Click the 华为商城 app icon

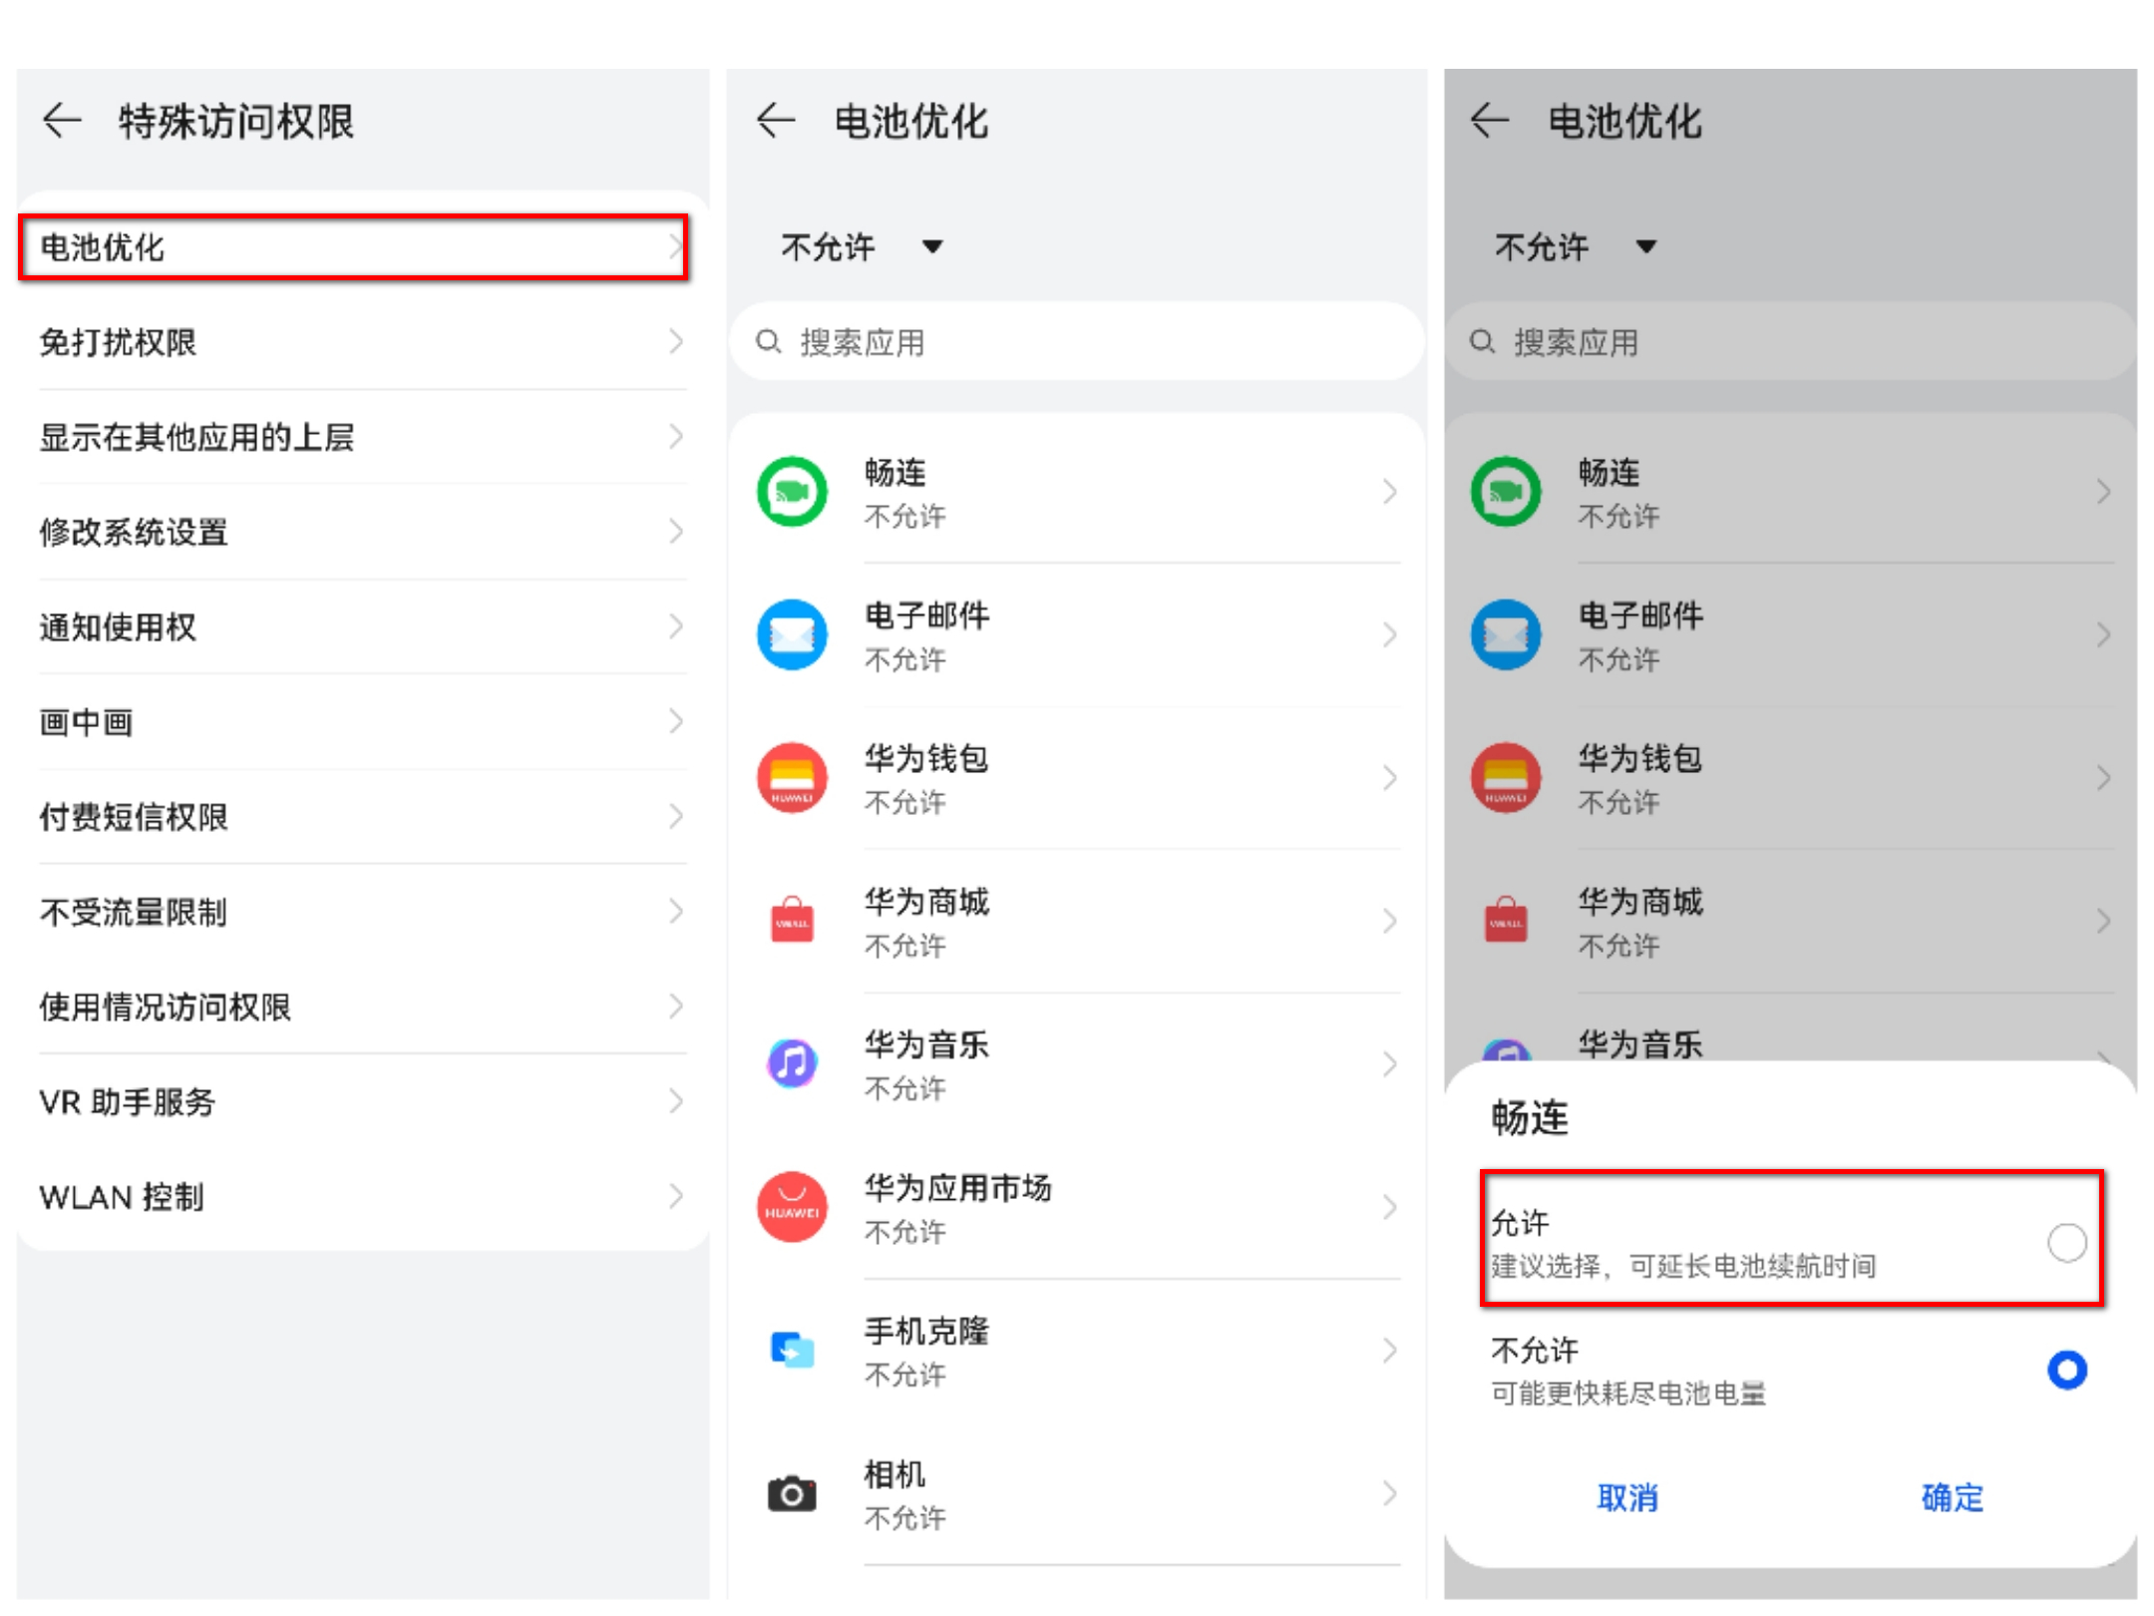791,920
